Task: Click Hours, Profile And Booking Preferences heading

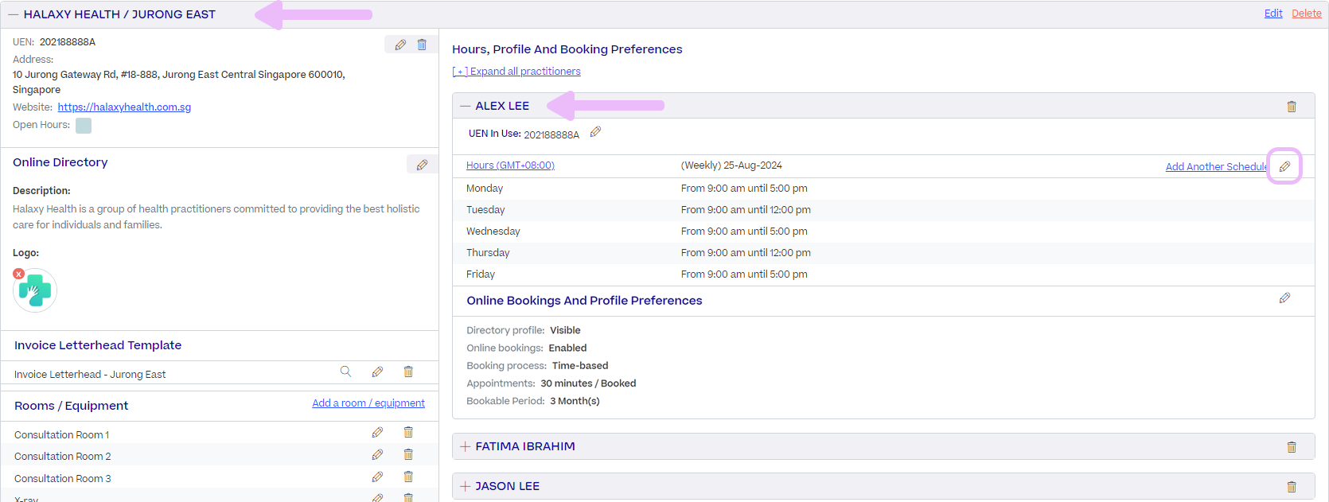Action: pos(567,49)
